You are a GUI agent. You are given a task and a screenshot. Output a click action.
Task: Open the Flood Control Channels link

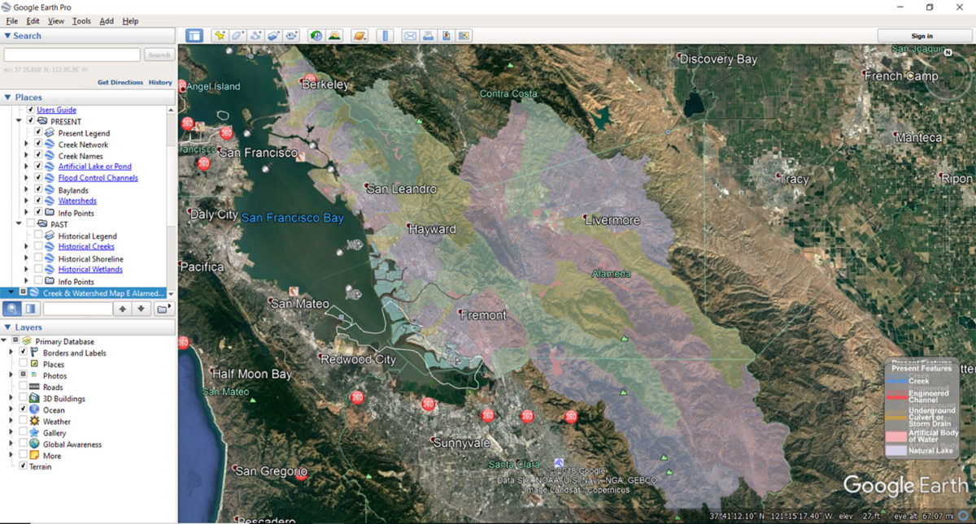[98, 178]
